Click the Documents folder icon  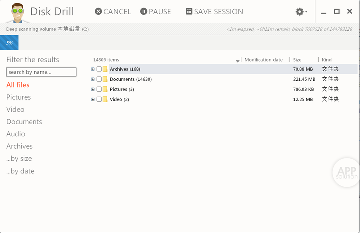105,79
